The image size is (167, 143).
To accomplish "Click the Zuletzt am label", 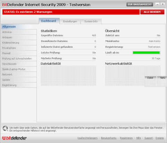I will click(112, 35).
